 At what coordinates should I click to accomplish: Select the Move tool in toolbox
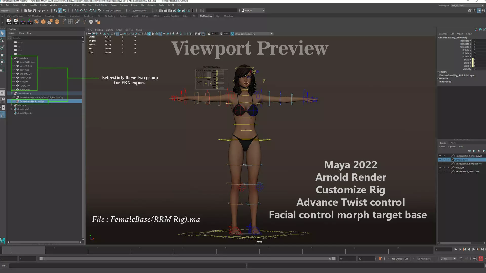[3, 55]
